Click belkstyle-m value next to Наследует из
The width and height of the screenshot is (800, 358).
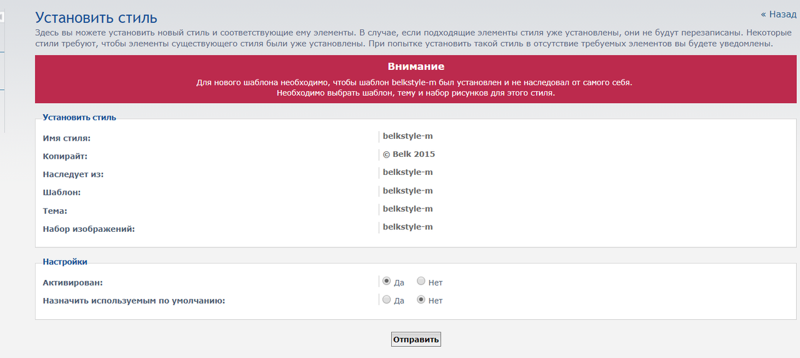(x=407, y=172)
